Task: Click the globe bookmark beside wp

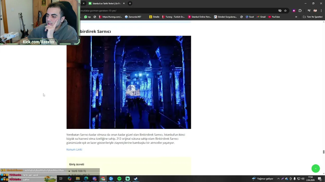Action: point(95,17)
